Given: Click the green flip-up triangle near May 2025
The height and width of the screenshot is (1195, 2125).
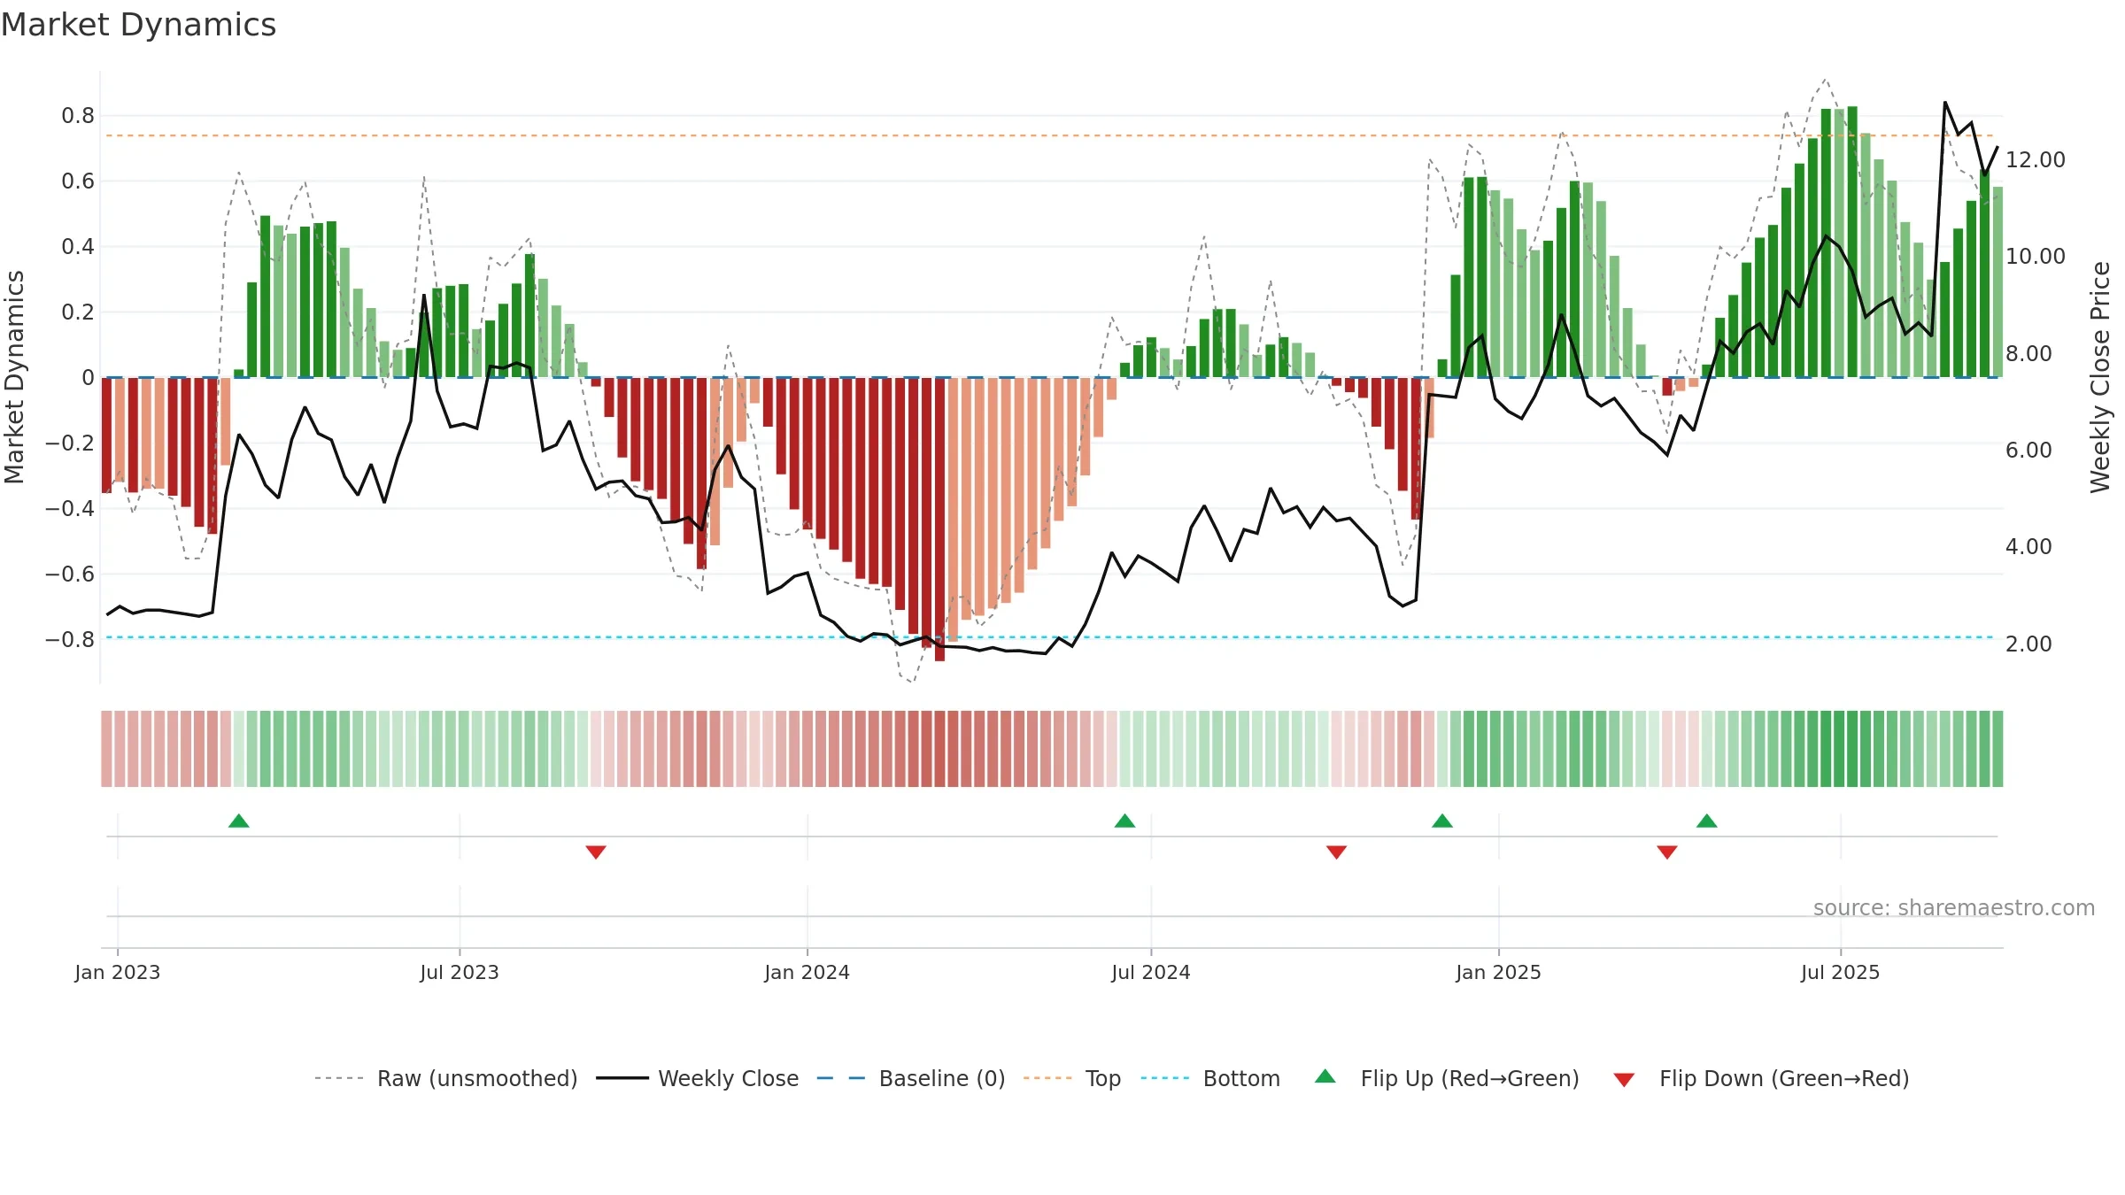Looking at the screenshot, I should coord(1707,821).
